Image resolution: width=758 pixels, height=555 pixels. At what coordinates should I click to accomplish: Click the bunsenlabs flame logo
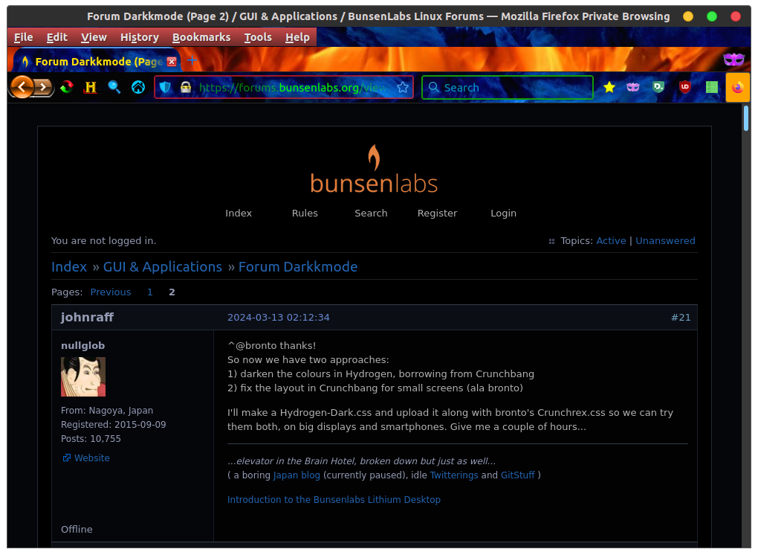coord(374,170)
